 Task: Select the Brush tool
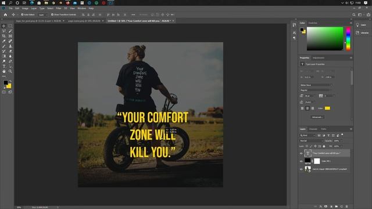(4, 46)
